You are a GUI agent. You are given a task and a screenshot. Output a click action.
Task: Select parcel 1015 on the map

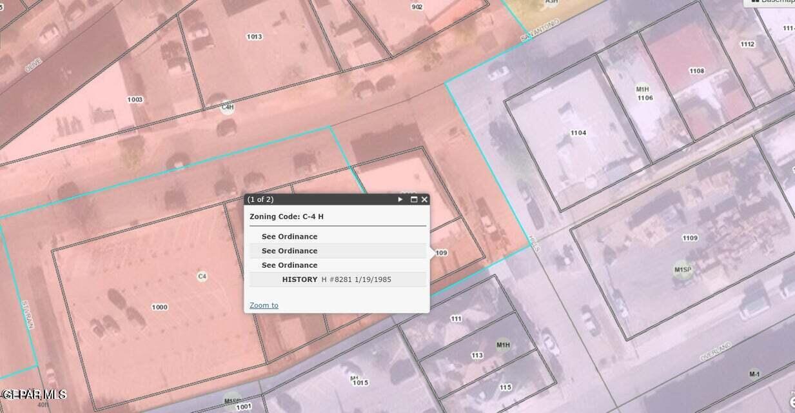click(x=360, y=383)
